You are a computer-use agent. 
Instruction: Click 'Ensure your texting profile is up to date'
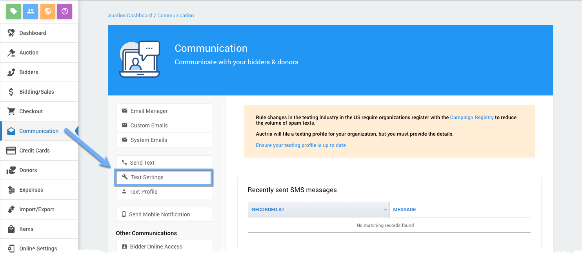point(300,145)
